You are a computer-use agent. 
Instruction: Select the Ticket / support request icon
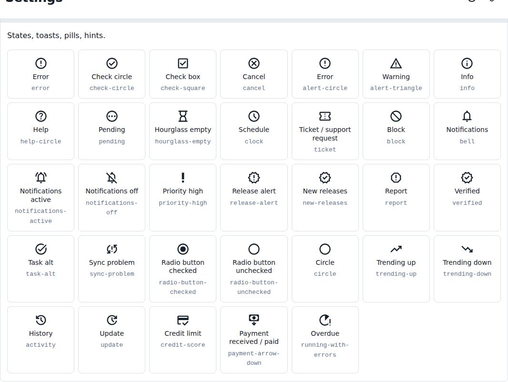[x=325, y=116]
